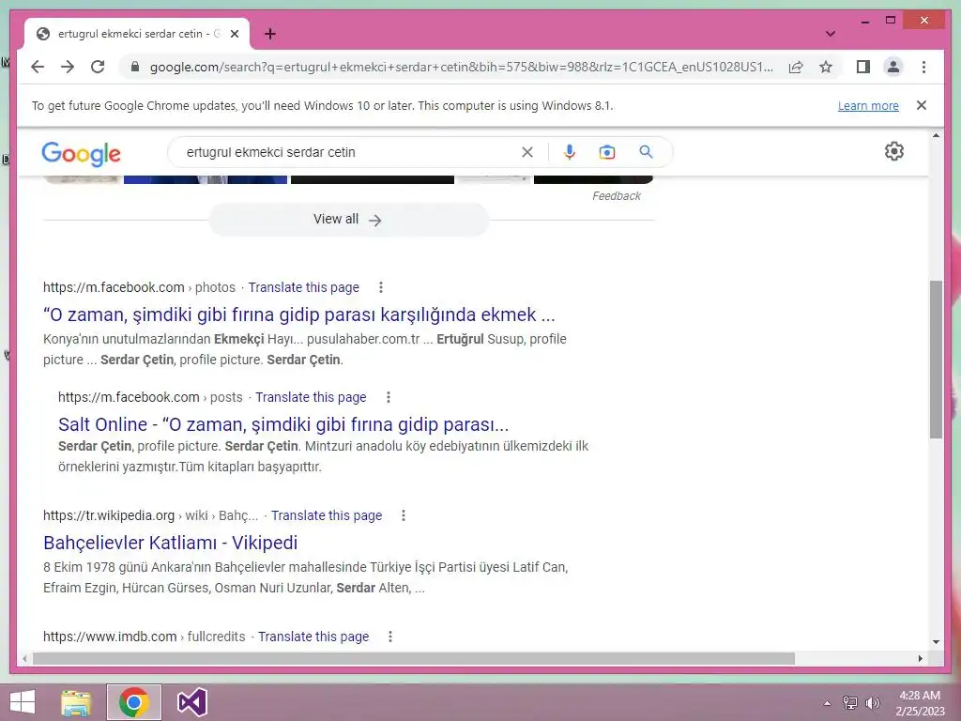This screenshot has height=721, width=961.
Task: View site information padlock icon
Action: [135, 67]
